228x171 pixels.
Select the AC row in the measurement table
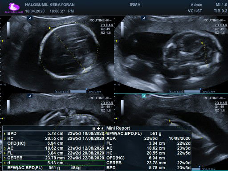[x=53, y=148]
